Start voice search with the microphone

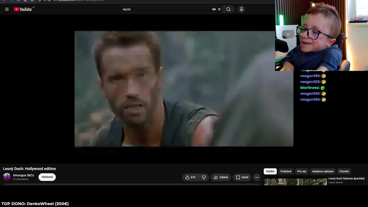(241, 9)
